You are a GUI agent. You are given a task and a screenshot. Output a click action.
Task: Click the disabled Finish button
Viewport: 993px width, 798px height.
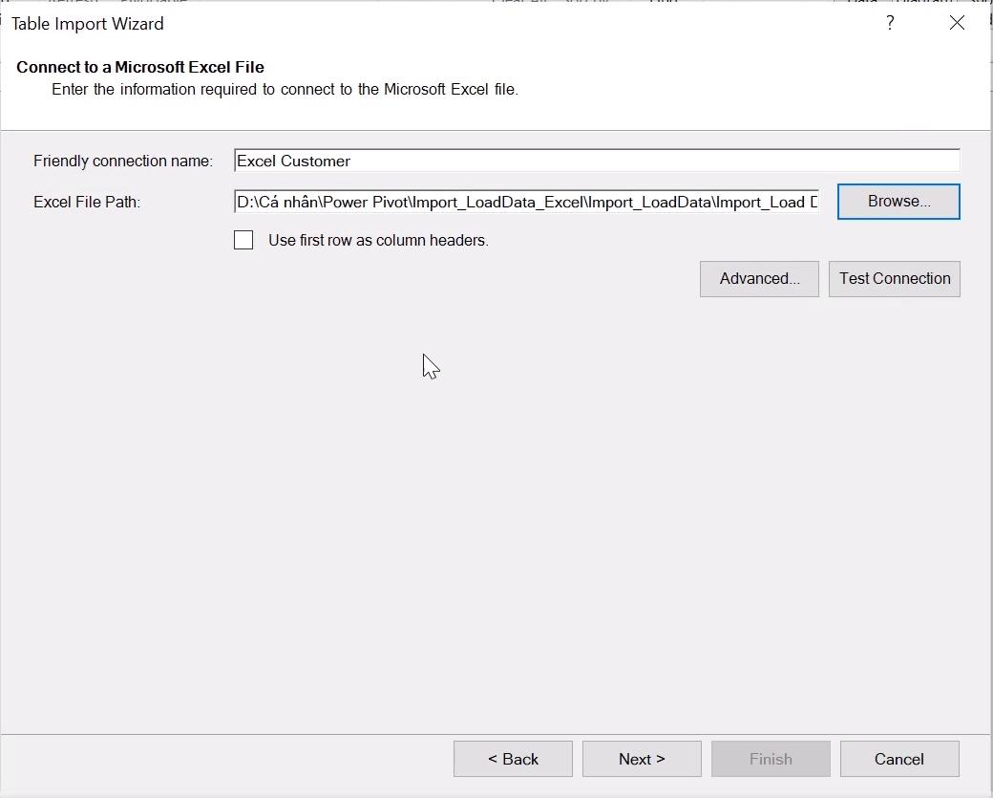pos(771,758)
